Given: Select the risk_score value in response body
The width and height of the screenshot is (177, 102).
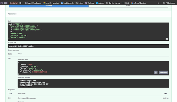Looking at the screenshot, I should 39,72.
